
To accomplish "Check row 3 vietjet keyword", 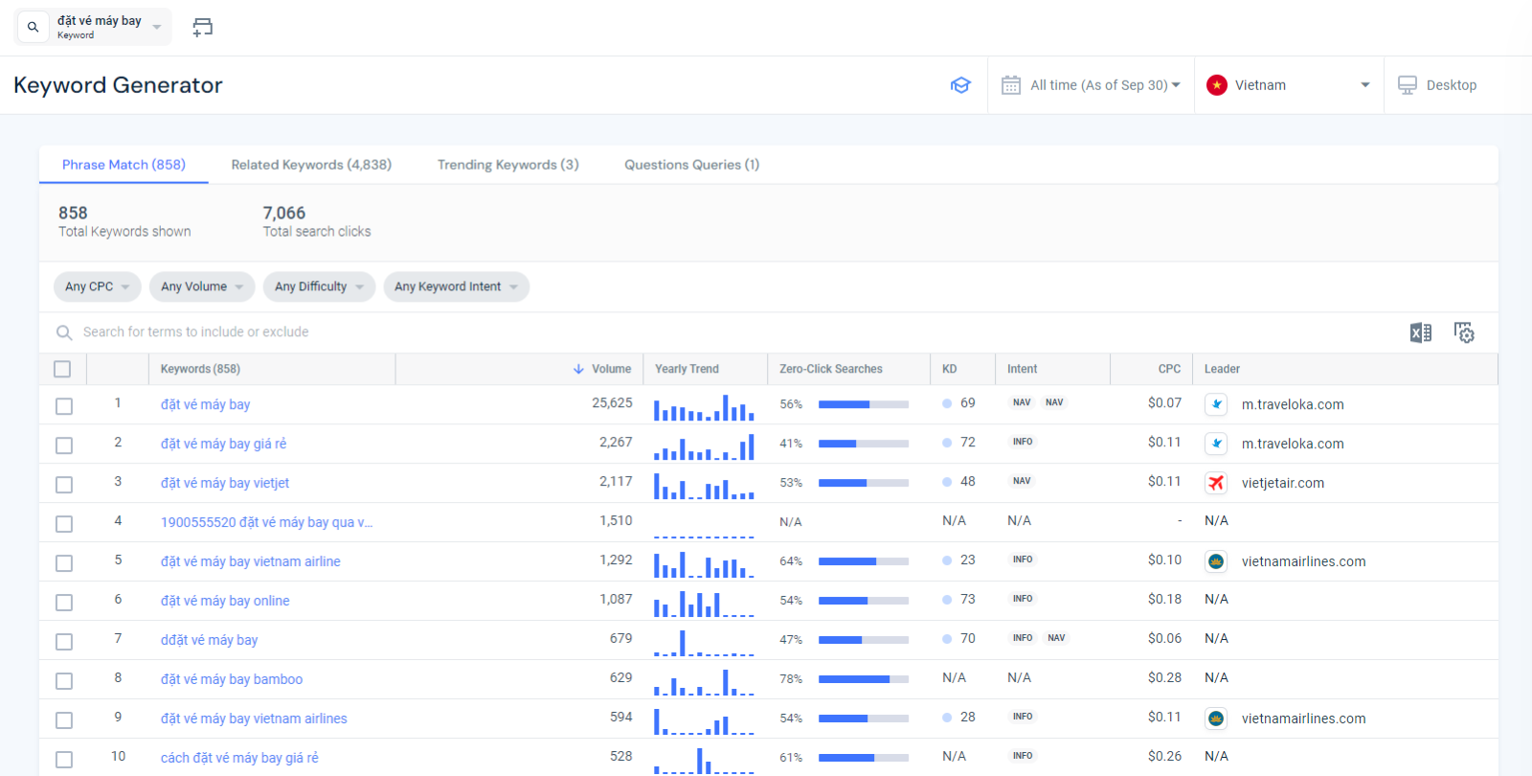I will click(x=64, y=485).
